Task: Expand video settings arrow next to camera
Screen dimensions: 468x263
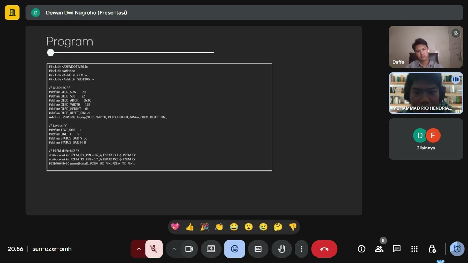Action: 174,249
